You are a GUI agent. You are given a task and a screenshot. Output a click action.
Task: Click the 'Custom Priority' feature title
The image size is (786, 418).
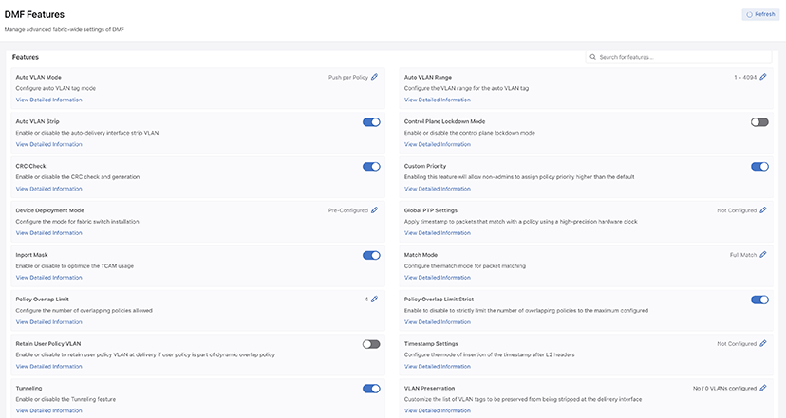(x=425, y=166)
